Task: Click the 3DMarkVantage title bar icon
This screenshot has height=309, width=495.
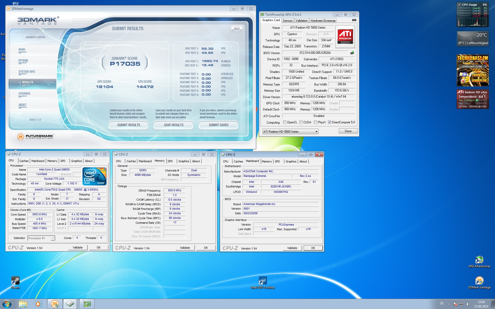Action: point(9,8)
